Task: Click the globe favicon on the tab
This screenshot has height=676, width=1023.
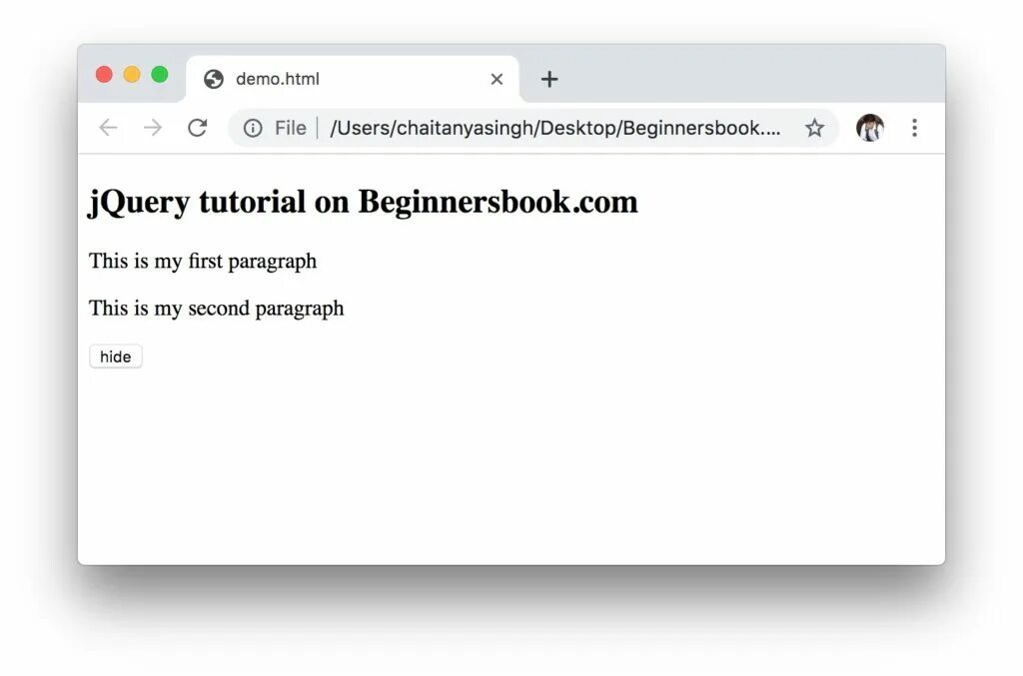Action: [x=214, y=80]
